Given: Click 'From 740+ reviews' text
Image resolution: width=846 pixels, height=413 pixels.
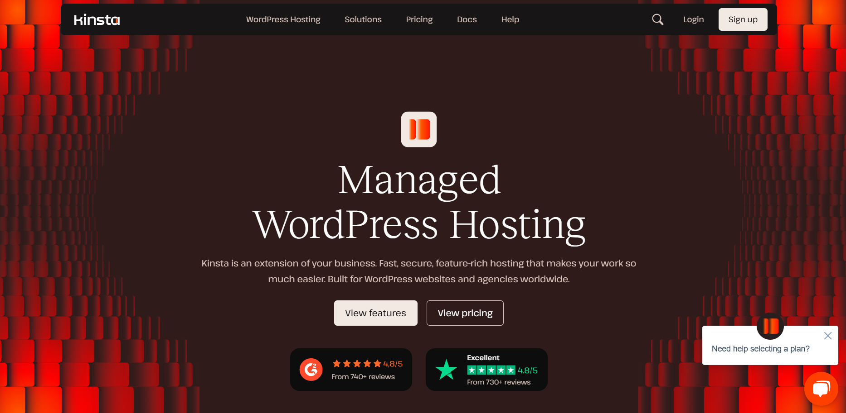Looking at the screenshot, I should 363,377.
